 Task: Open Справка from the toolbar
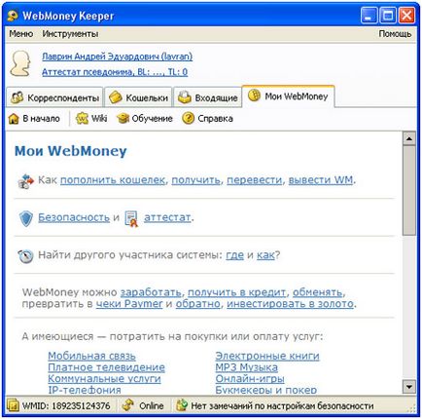click(x=207, y=119)
